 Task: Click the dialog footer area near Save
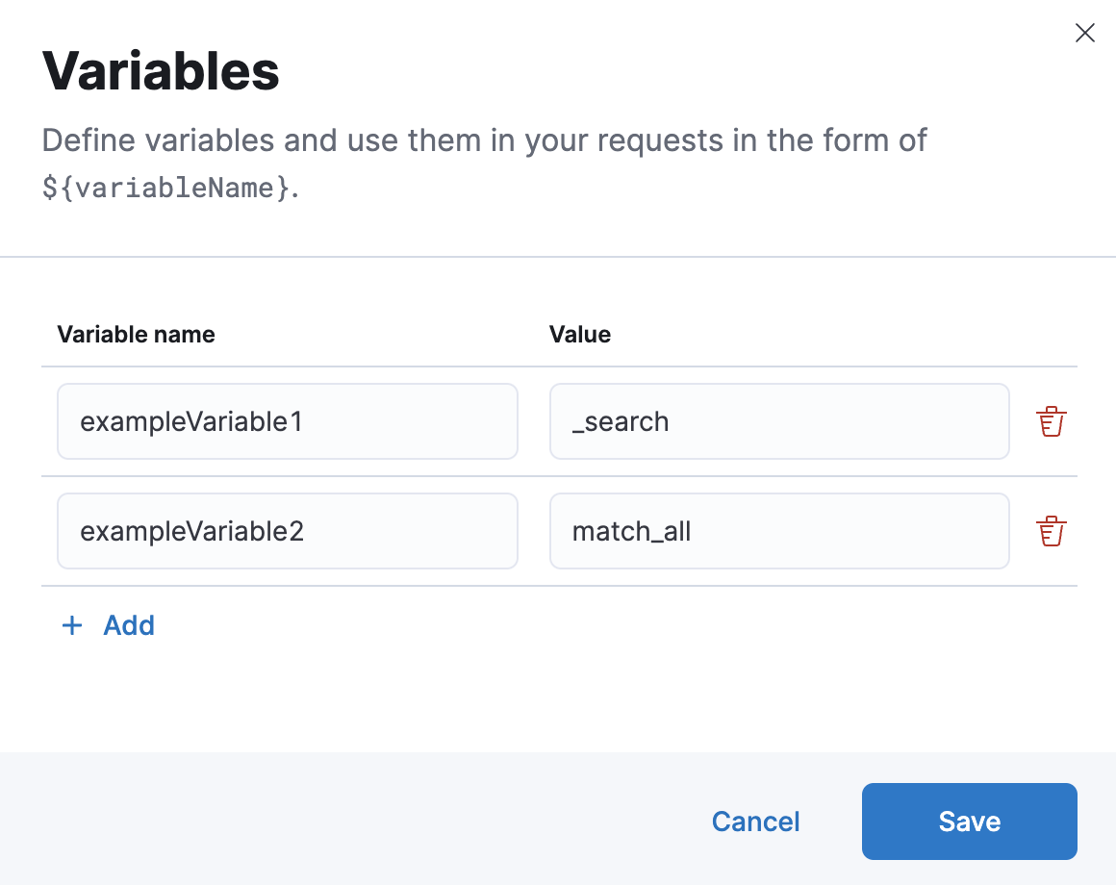(969, 821)
